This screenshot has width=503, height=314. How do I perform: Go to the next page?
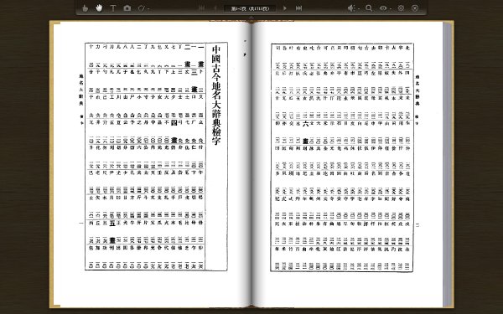(x=284, y=8)
